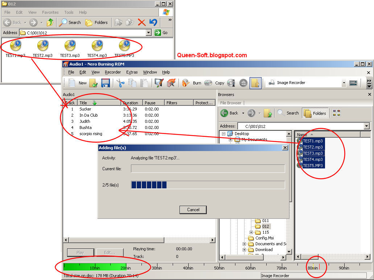Close the Adding file(s) dialog
Image resolution: width=374 pixels, height=280 pixels.
pos(285,148)
